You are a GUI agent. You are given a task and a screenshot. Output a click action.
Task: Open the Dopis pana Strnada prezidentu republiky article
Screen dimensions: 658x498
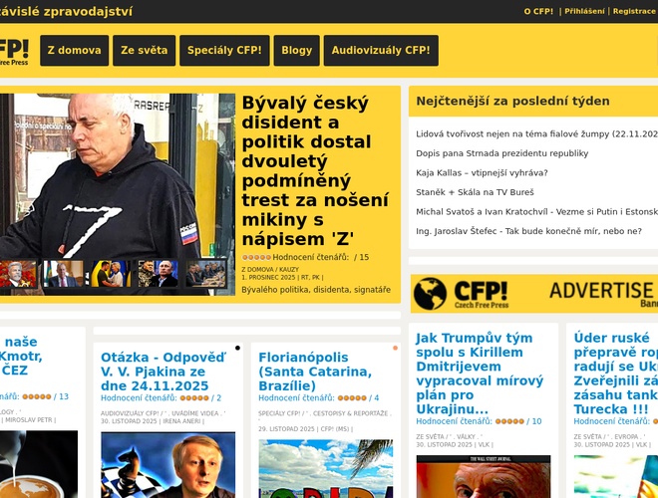coord(501,153)
